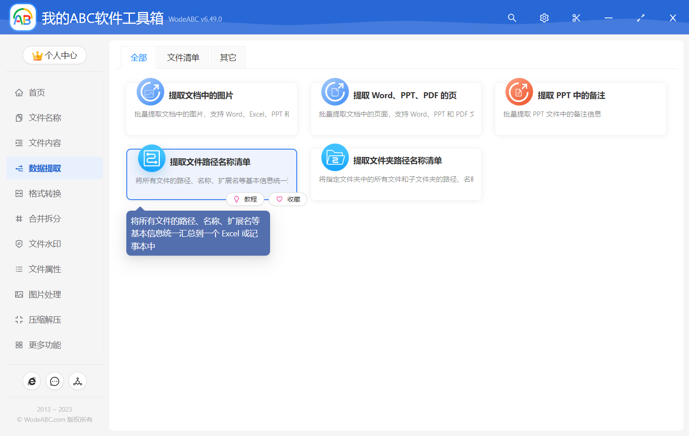Click the scissors icon in title bar

pyautogui.click(x=576, y=18)
